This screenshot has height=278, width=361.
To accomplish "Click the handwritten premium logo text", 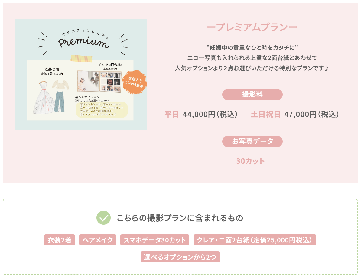I will pos(83,42).
